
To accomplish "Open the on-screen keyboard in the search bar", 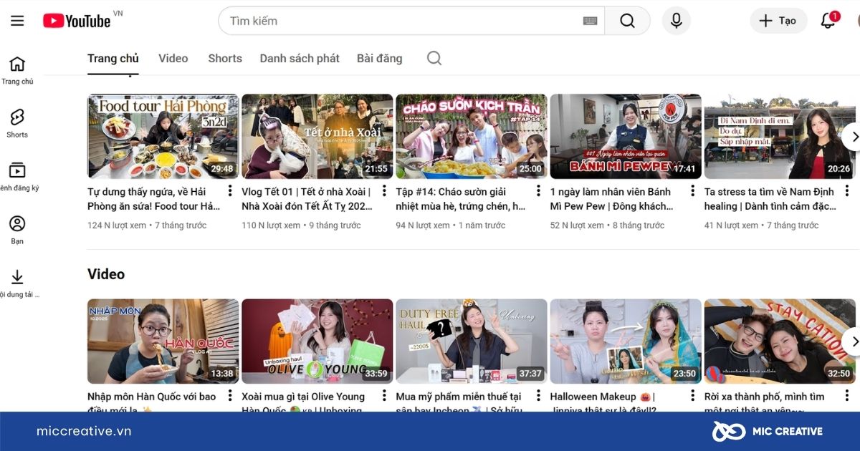I will [589, 20].
